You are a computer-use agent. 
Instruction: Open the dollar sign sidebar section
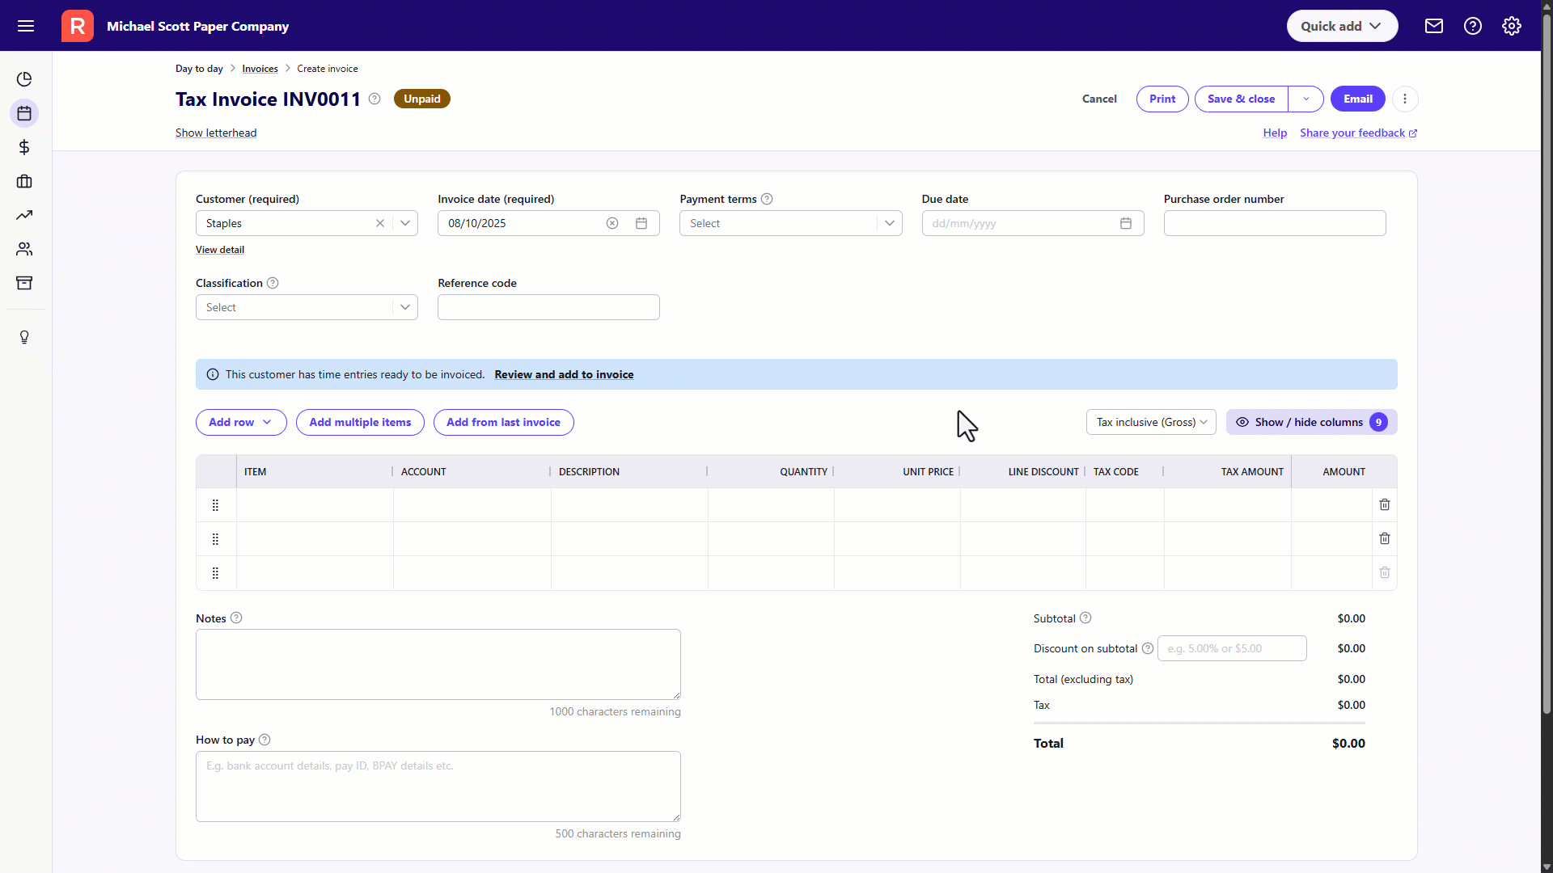pyautogui.click(x=24, y=147)
